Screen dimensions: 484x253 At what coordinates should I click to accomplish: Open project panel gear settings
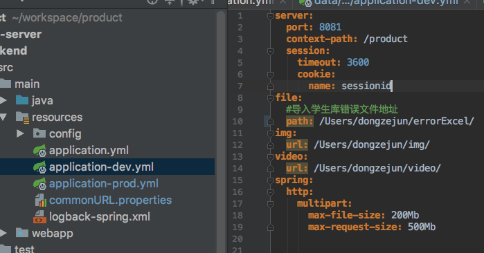coord(193,2)
